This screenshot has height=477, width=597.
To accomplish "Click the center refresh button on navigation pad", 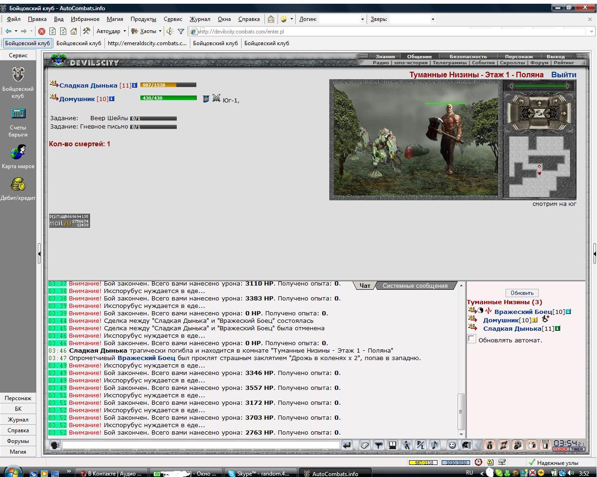I will [540, 113].
